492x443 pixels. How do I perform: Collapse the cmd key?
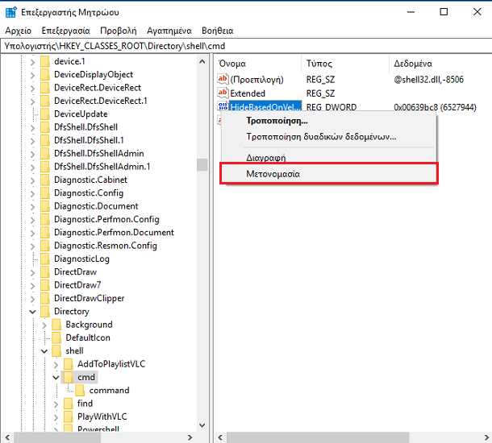coord(56,378)
